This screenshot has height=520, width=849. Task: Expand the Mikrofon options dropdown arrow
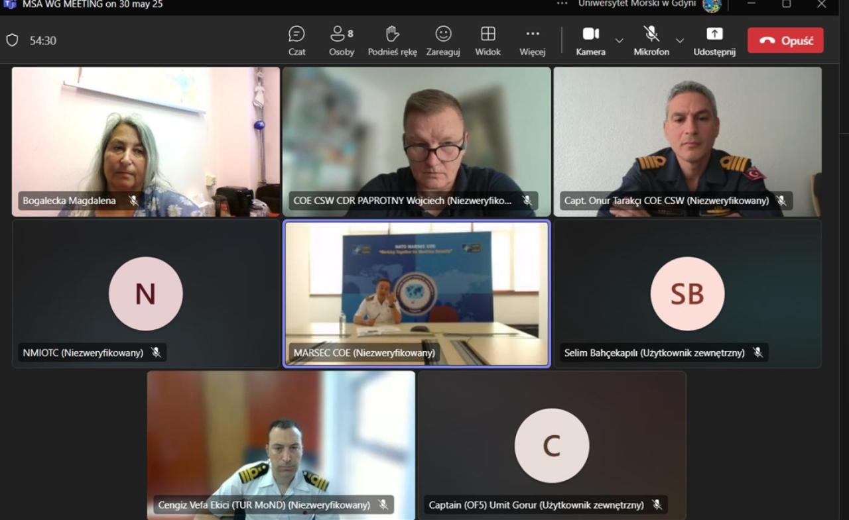coord(679,40)
